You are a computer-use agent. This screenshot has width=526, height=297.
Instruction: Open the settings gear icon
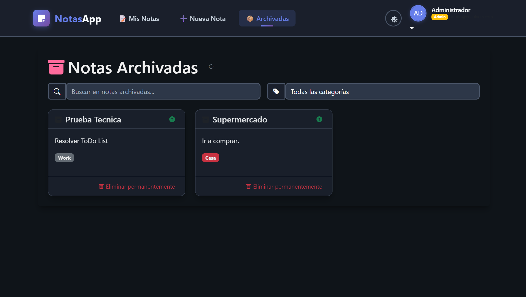393,18
